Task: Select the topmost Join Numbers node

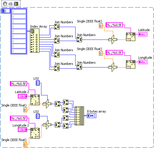Action: [57, 27]
